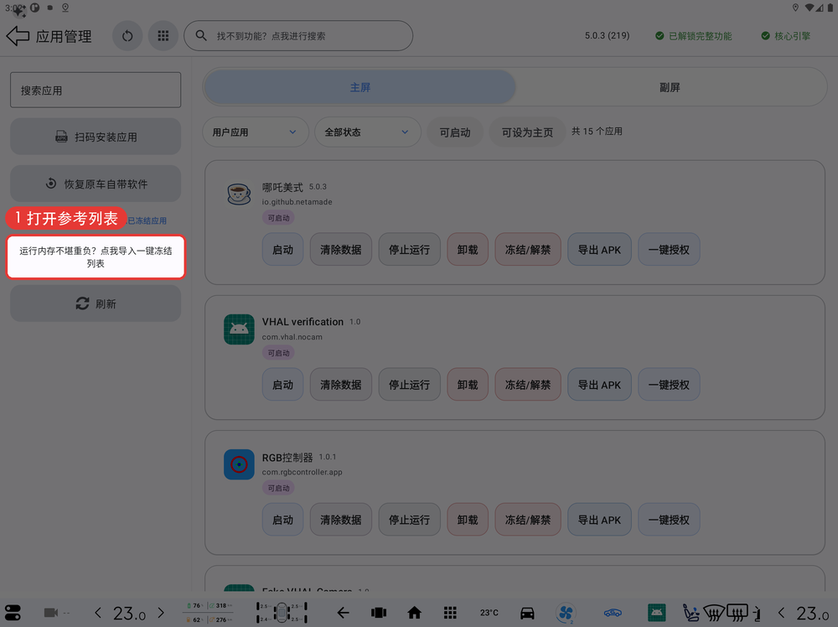The image size is (838, 627).
Task: Click 启动 for VHAL verification
Action: click(282, 384)
